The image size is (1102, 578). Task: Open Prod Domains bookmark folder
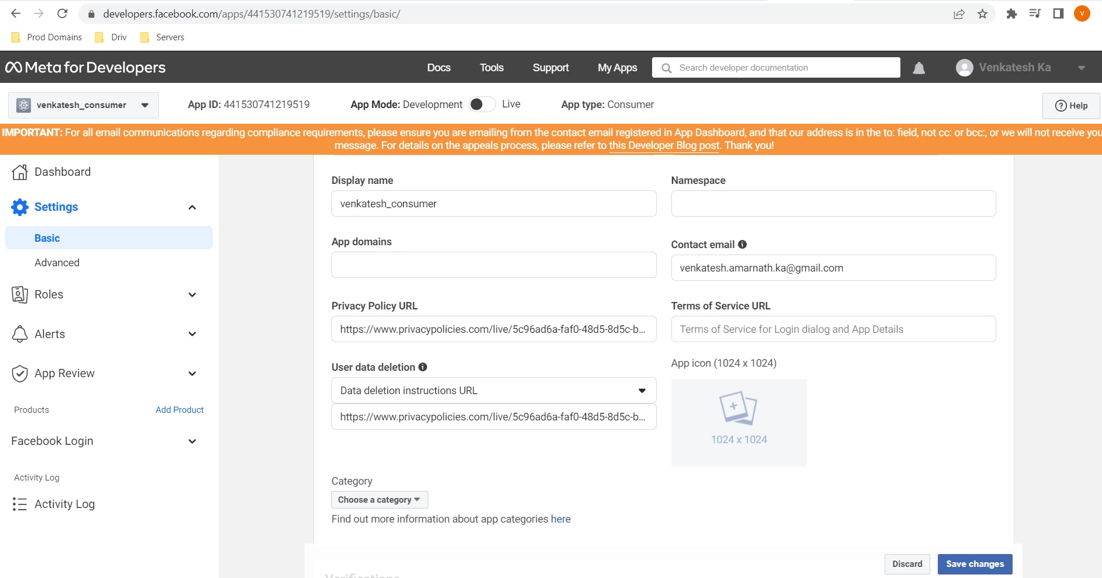click(47, 37)
